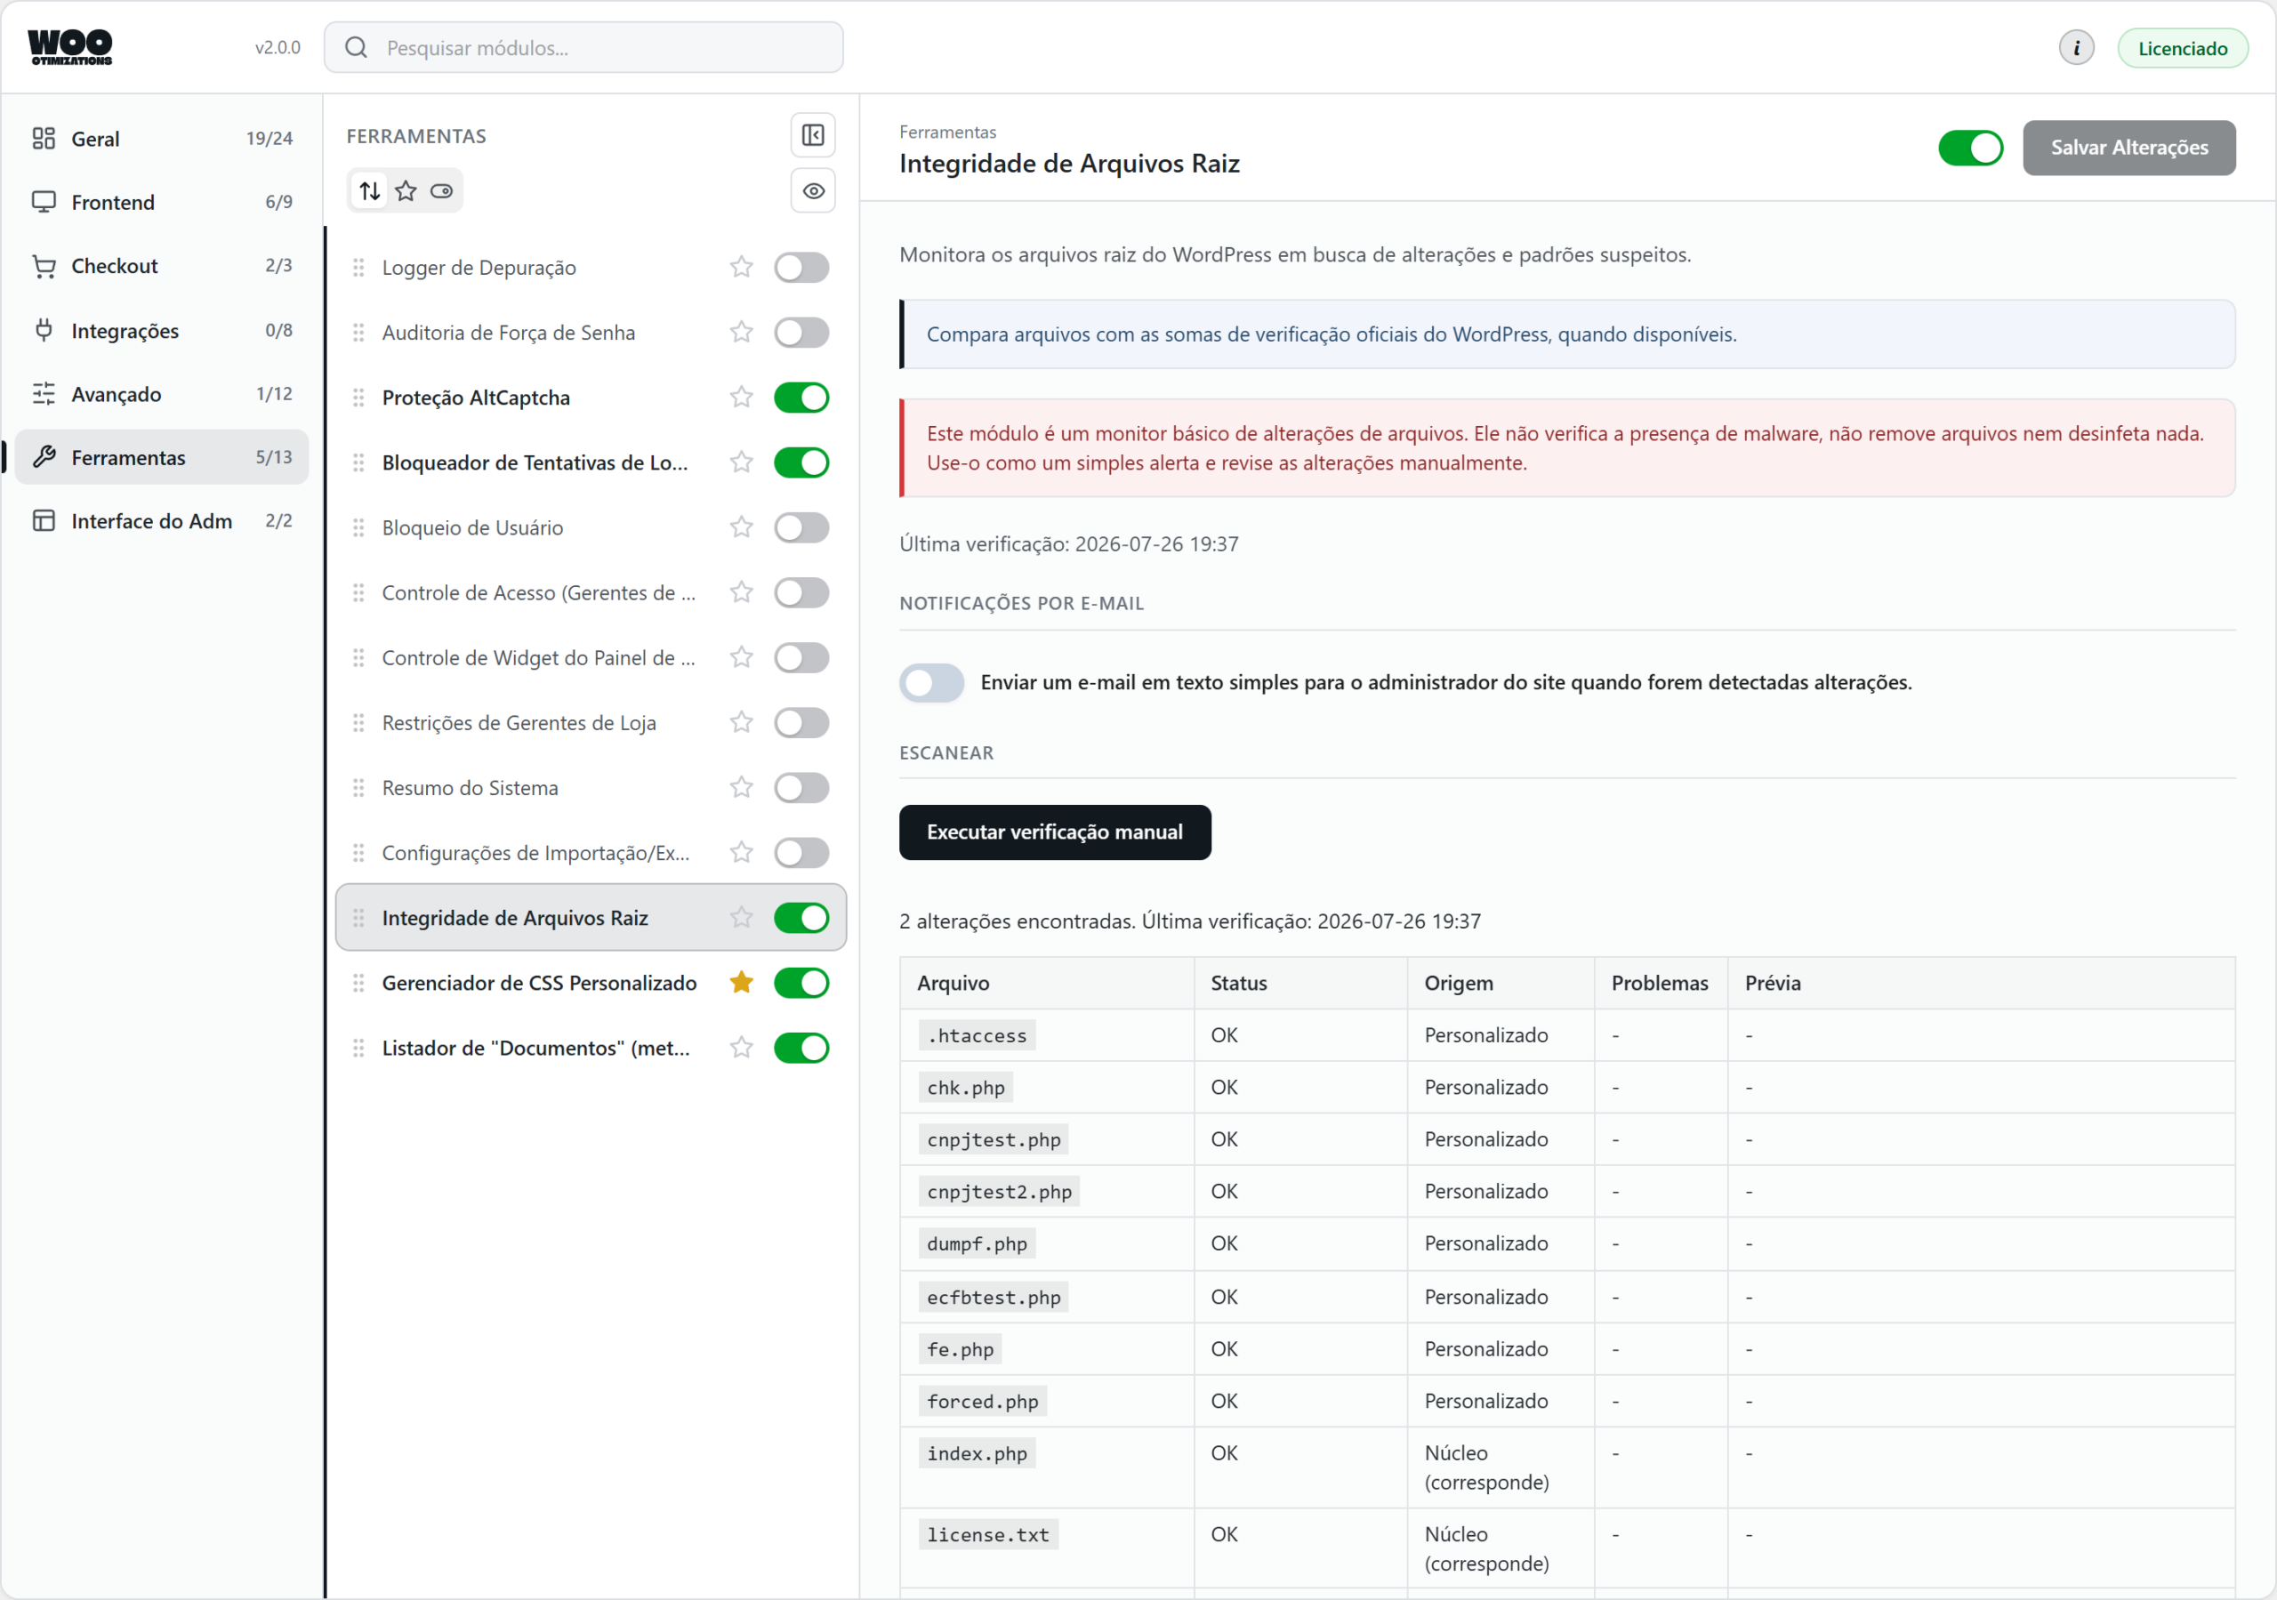Favorite the Logger de Depuração module
This screenshot has width=2277, height=1600.
pyautogui.click(x=741, y=267)
